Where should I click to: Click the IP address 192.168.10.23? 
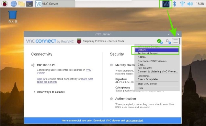click(x=46, y=65)
